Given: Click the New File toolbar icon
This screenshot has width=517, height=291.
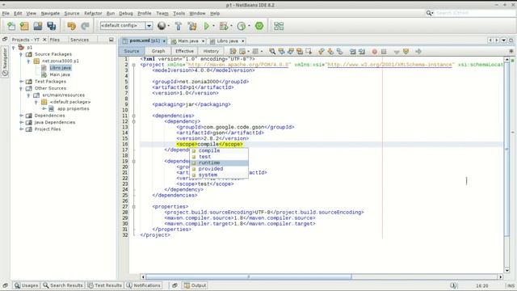Looking at the screenshot, I should pos(11,26).
